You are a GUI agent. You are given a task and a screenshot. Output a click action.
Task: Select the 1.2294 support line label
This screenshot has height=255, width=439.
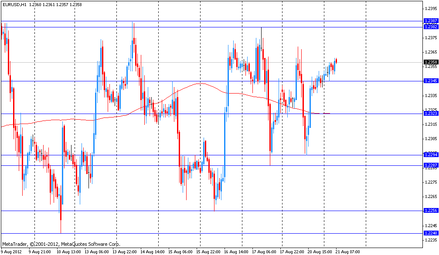click(x=430, y=154)
